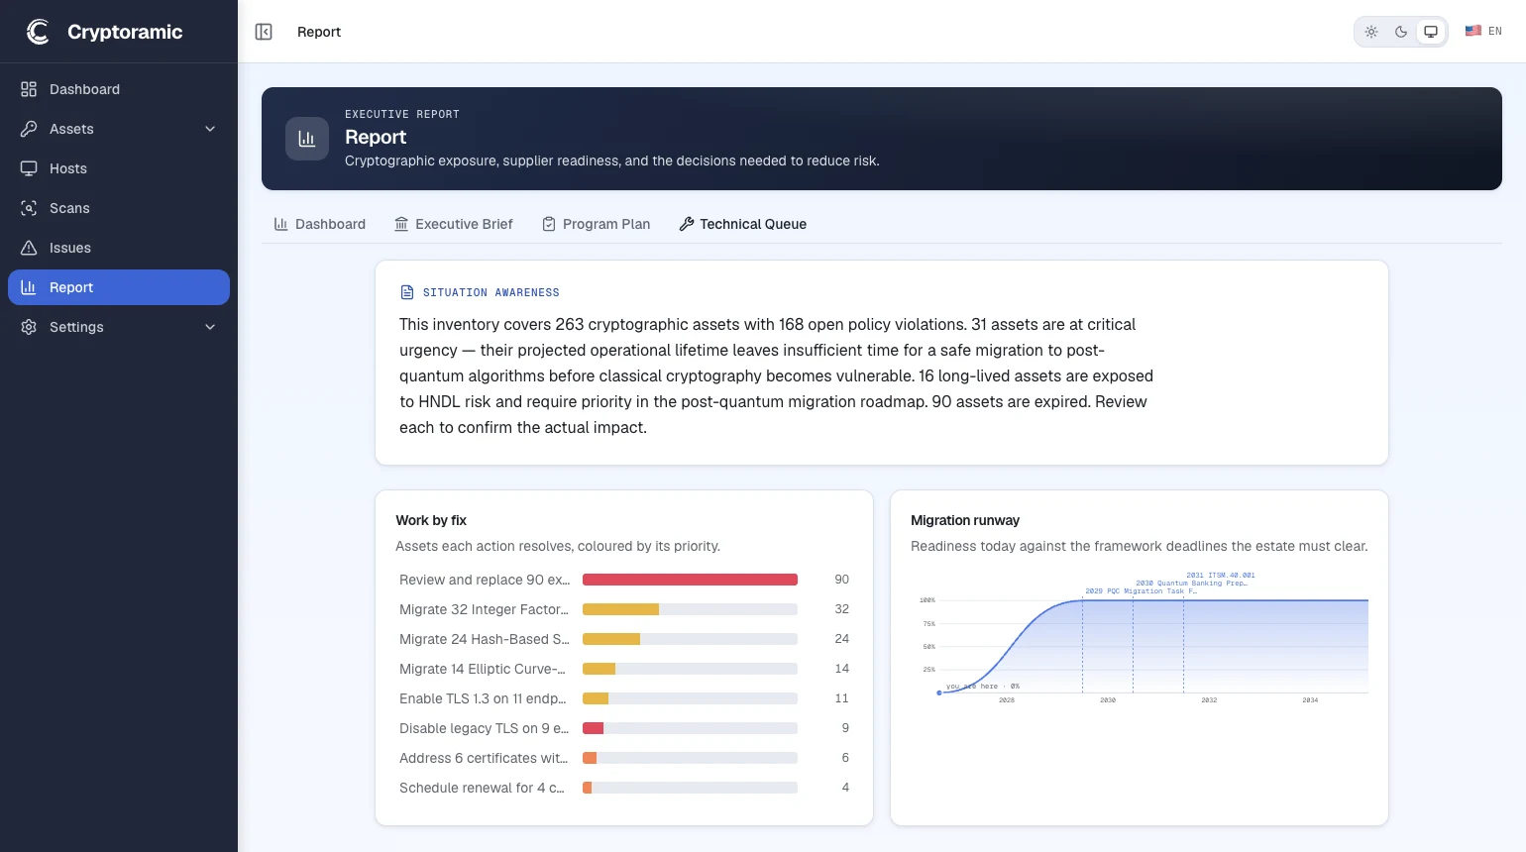Click the you are here chart point
The width and height of the screenshot is (1526, 852).
939,692
